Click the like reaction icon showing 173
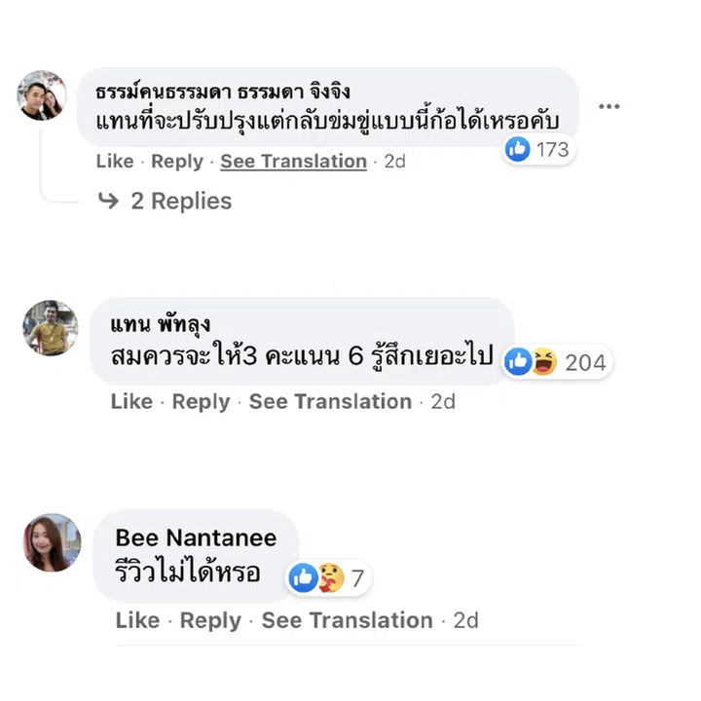Image resolution: width=701 pixels, height=701 pixels. pos(518,149)
